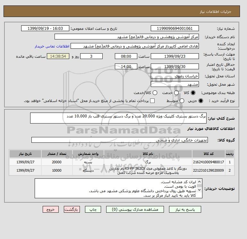Screen dimensions: 247x239
Task: Click the page title جزئیات اطلاعات نیاز
Action: (x=215, y=12)
